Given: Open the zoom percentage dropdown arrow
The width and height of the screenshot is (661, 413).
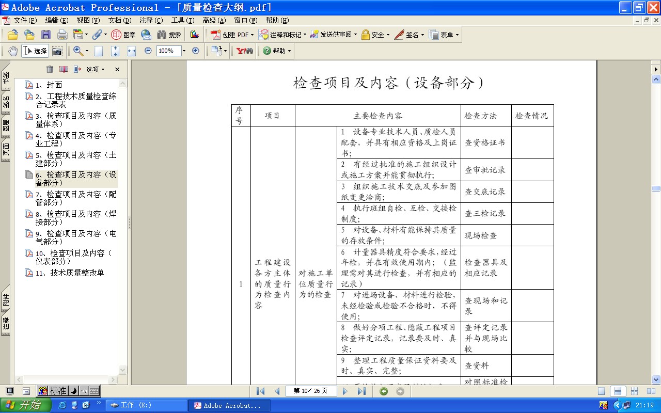Looking at the screenshot, I should click(x=184, y=51).
